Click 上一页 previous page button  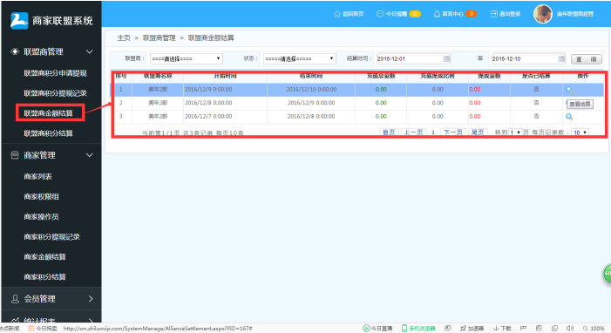tap(413, 133)
